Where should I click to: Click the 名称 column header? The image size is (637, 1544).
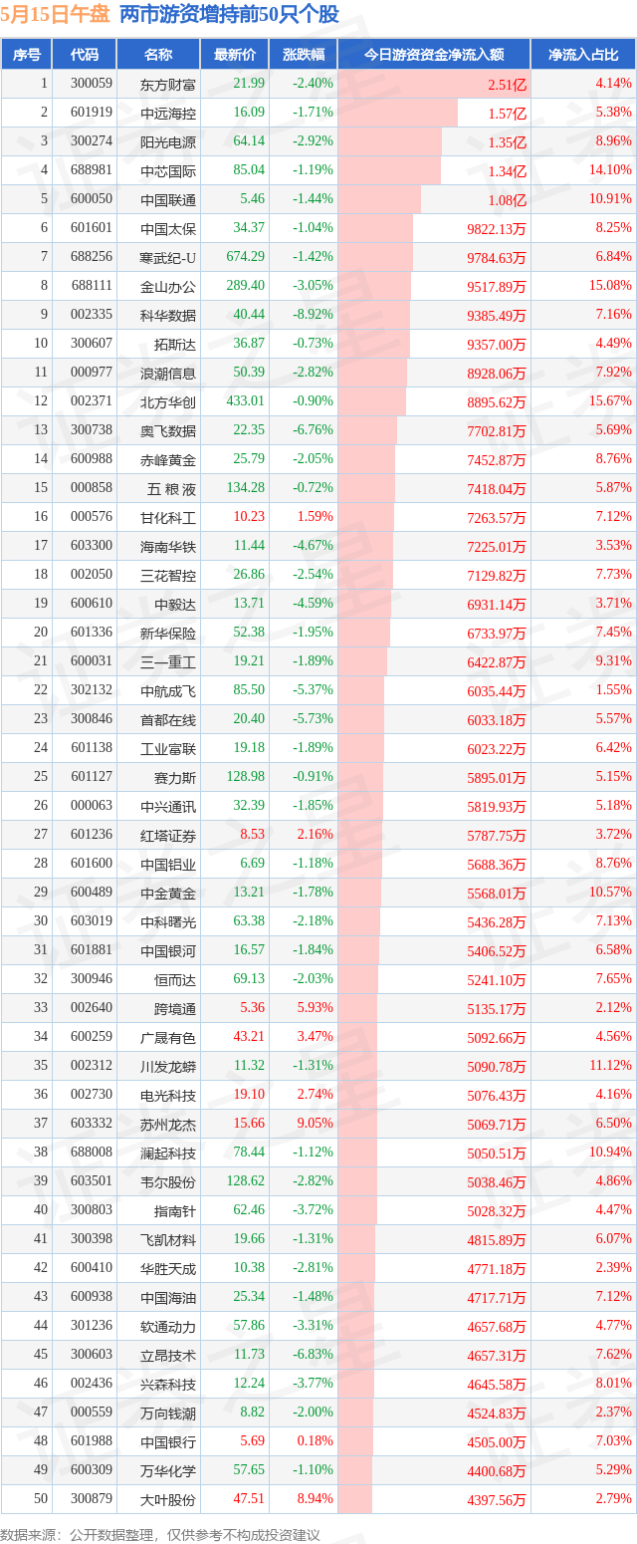[x=158, y=55]
